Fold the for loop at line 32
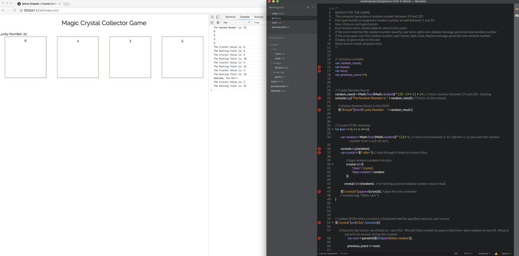This screenshot has width=519, height=256. pyautogui.click(x=333, y=129)
